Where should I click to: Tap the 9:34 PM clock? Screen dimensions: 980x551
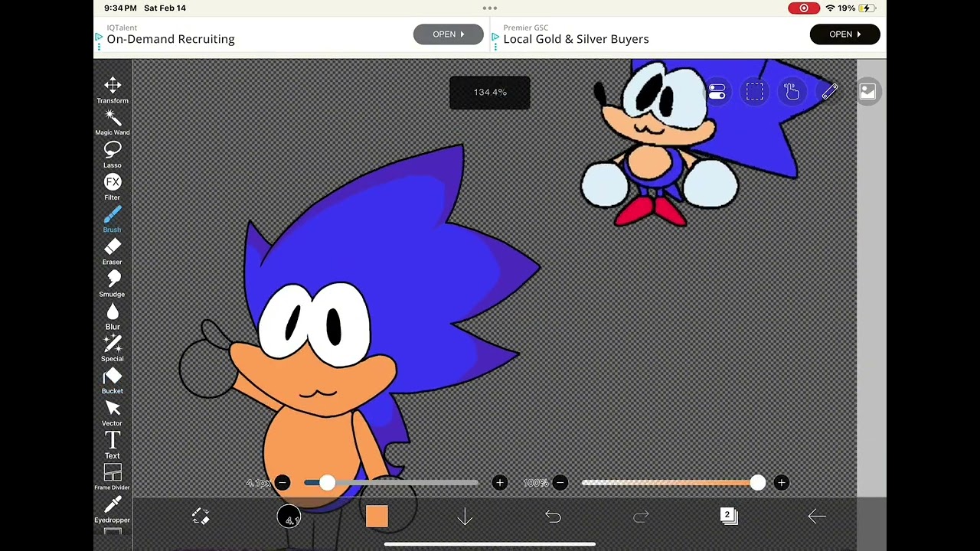tap(120, 8)
